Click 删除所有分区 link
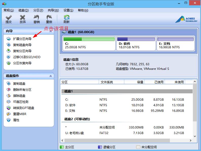This screenshot has width=201, height=151. (x=22, y=90)
